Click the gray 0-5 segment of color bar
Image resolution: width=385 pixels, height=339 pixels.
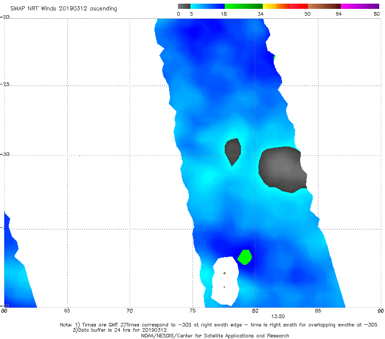184,6
